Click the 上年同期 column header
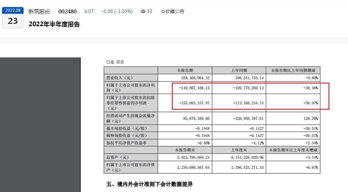The image size is (348, 192). coord(239,70)
